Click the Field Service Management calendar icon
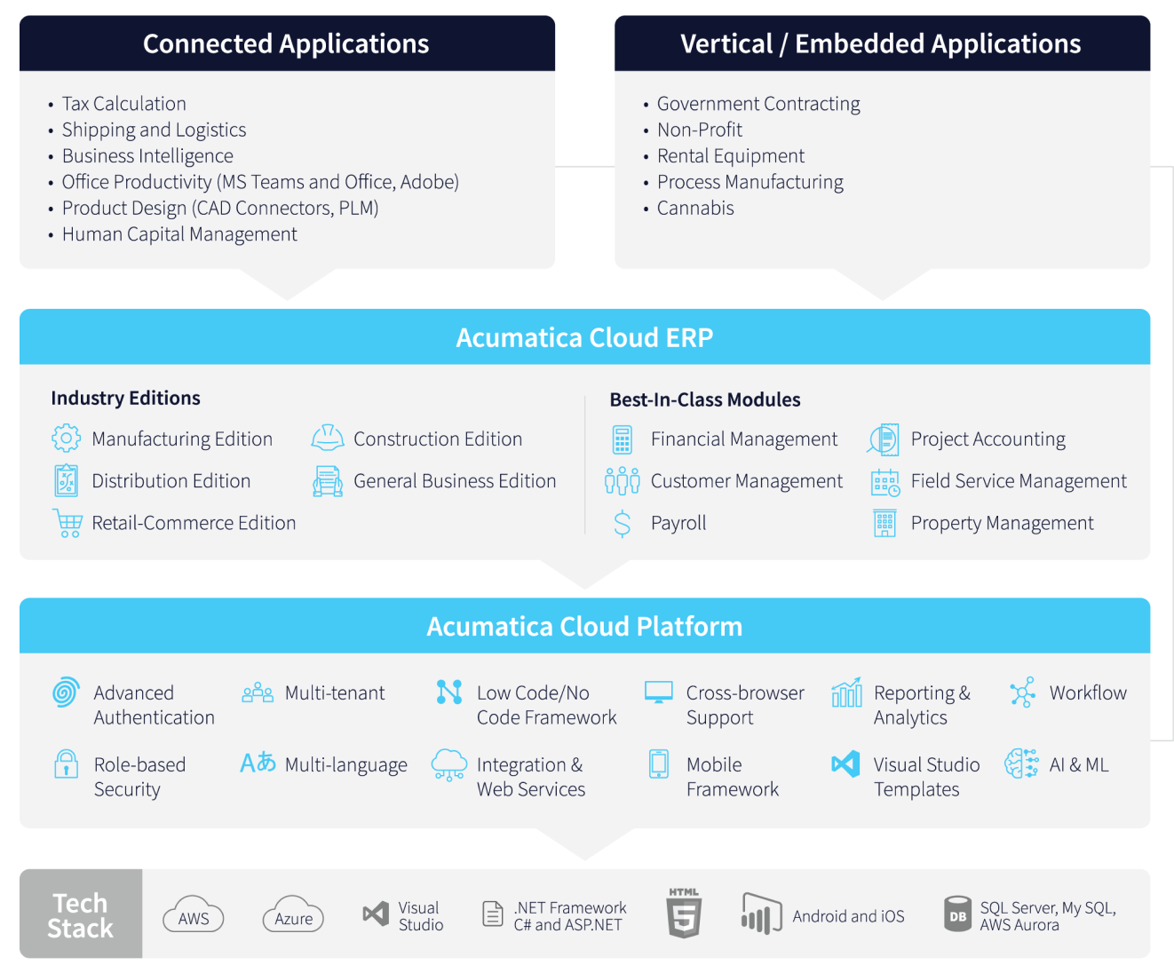Image resolution: width=1174 pixels, height=973 pixels. pos(884,482)
